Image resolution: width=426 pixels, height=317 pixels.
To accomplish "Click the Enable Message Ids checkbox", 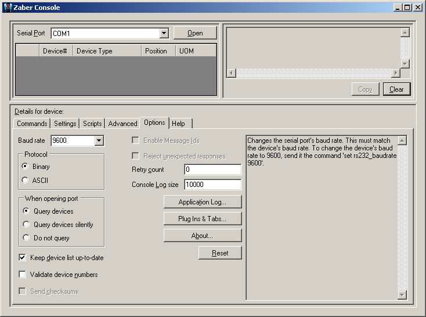I will (x=135, y=141).
